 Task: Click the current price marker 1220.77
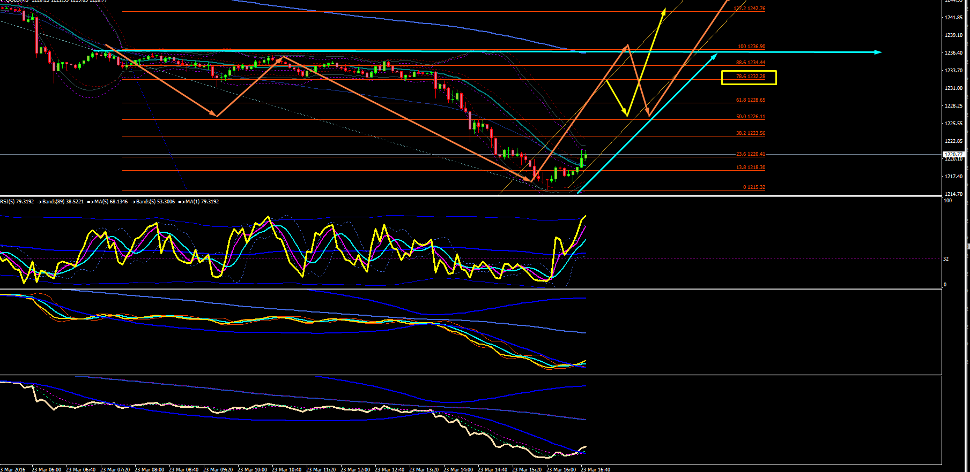click(953, 155)
